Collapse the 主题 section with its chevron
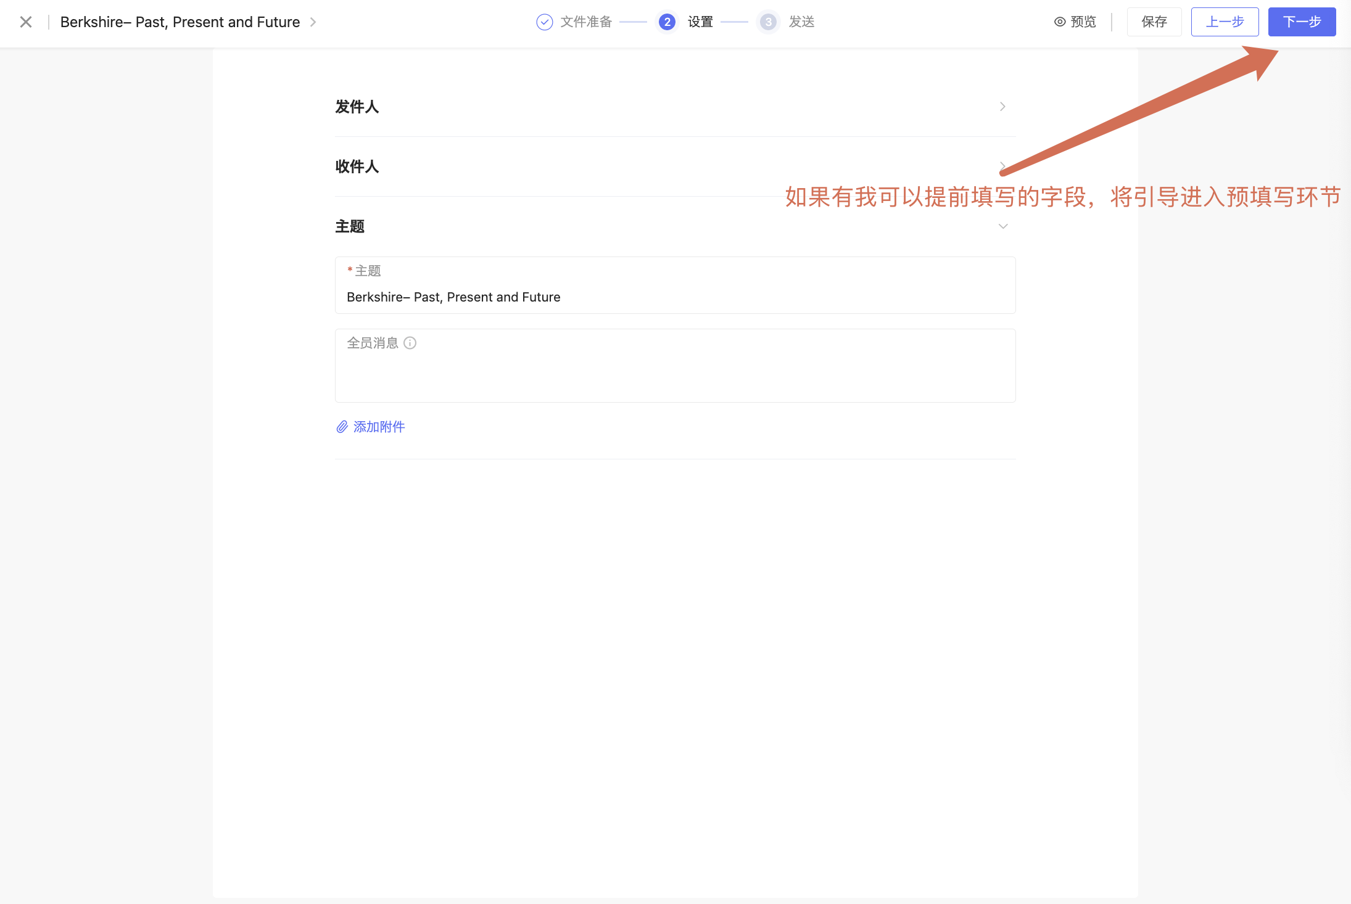This screenshot has height=904, width=1351. [1003, 226]
